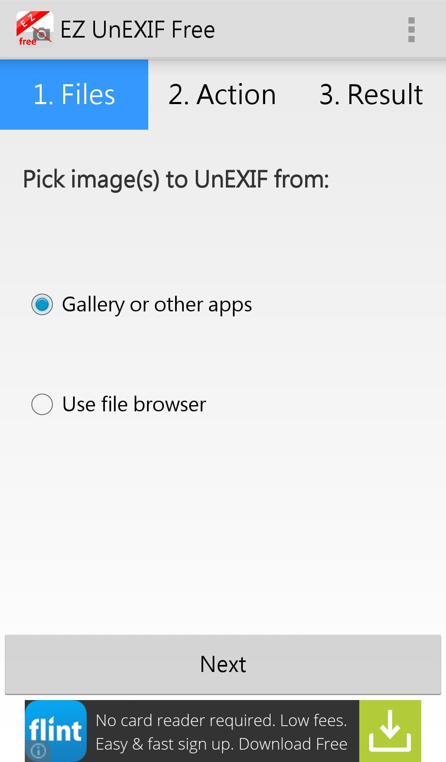This screenshot has height=762, width=446.
Task: Open the 2. Action tab
Action: click(x=222, y=95)
